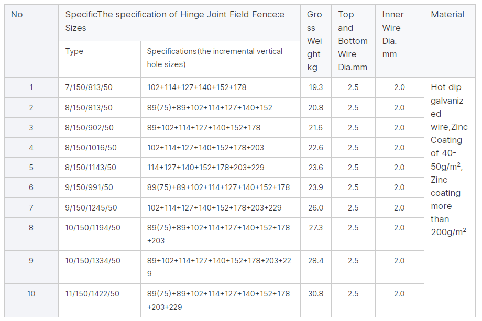Select the 'Type' sub-header cell
Viewport: 482px width, 321px height.
pos(100,59)
